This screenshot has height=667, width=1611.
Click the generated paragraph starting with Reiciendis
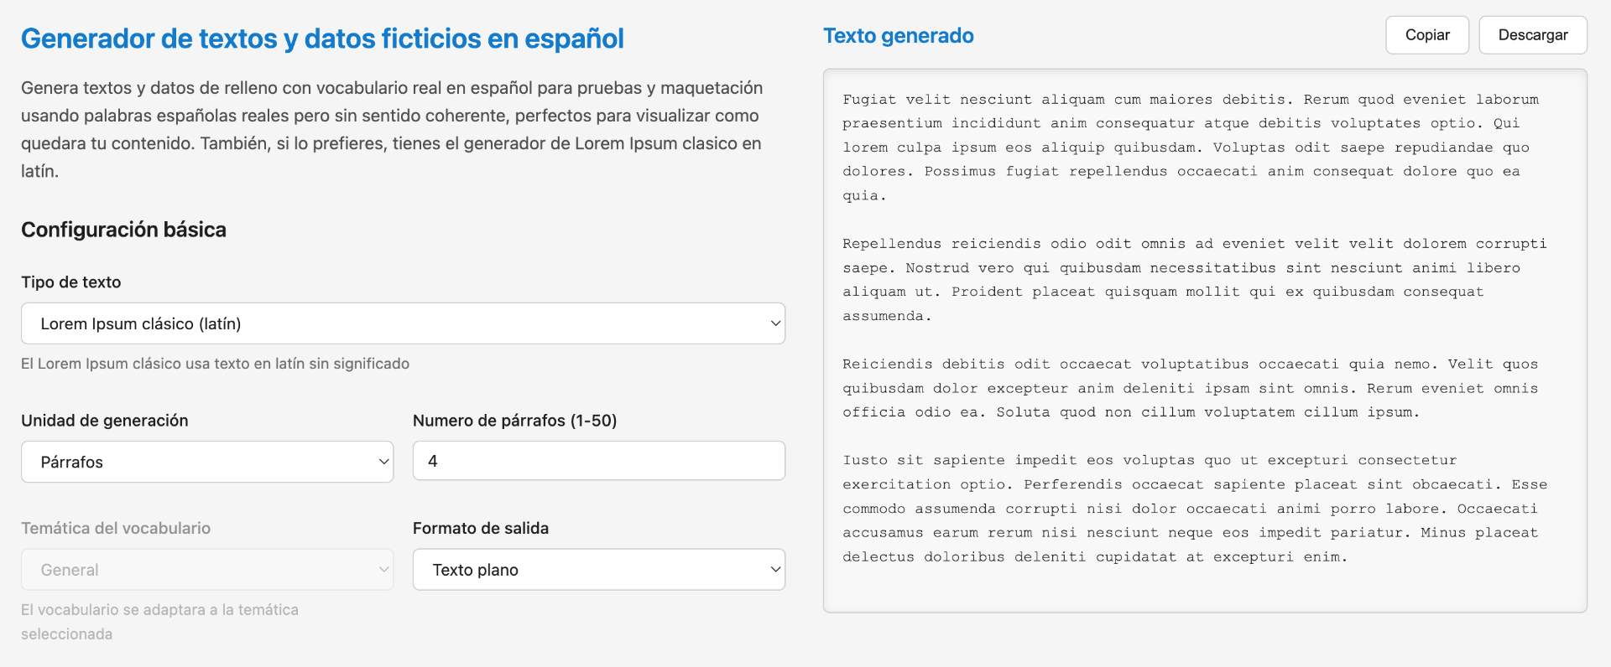[x=1191, y=388]
